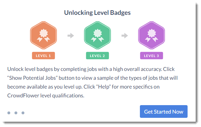Click the orange Level 1 hexagon badge
Image resolution: width=201 pixels, height=127 pixels.
[x=43, y=35]
